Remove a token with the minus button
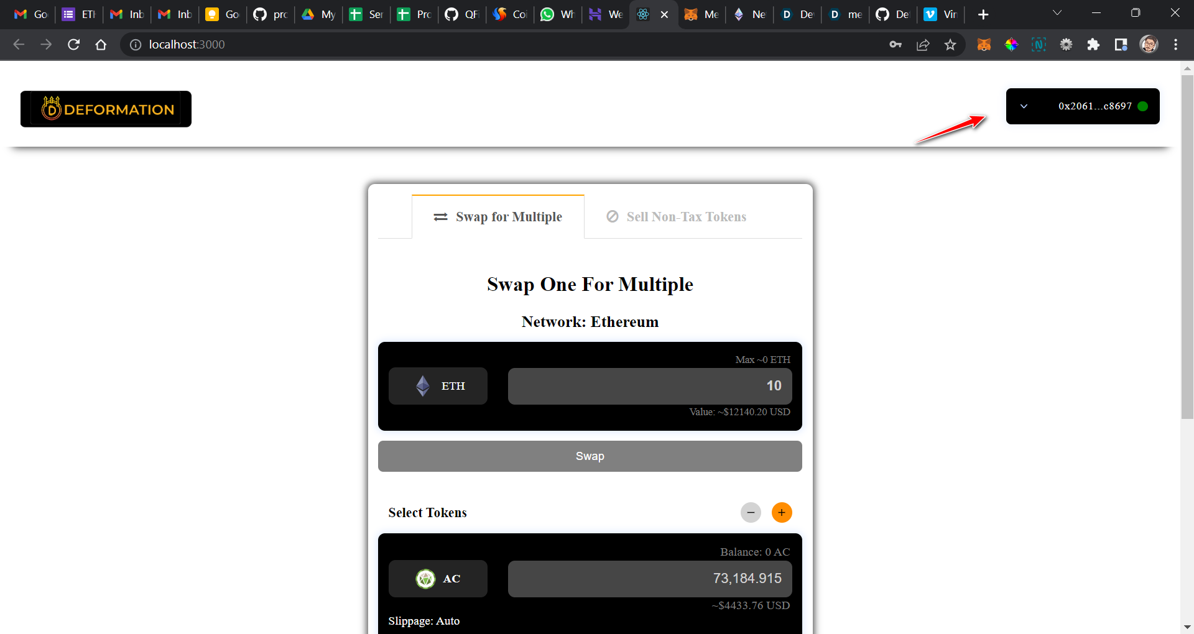Screen dimensions: 1194x634 pos(751,512)
